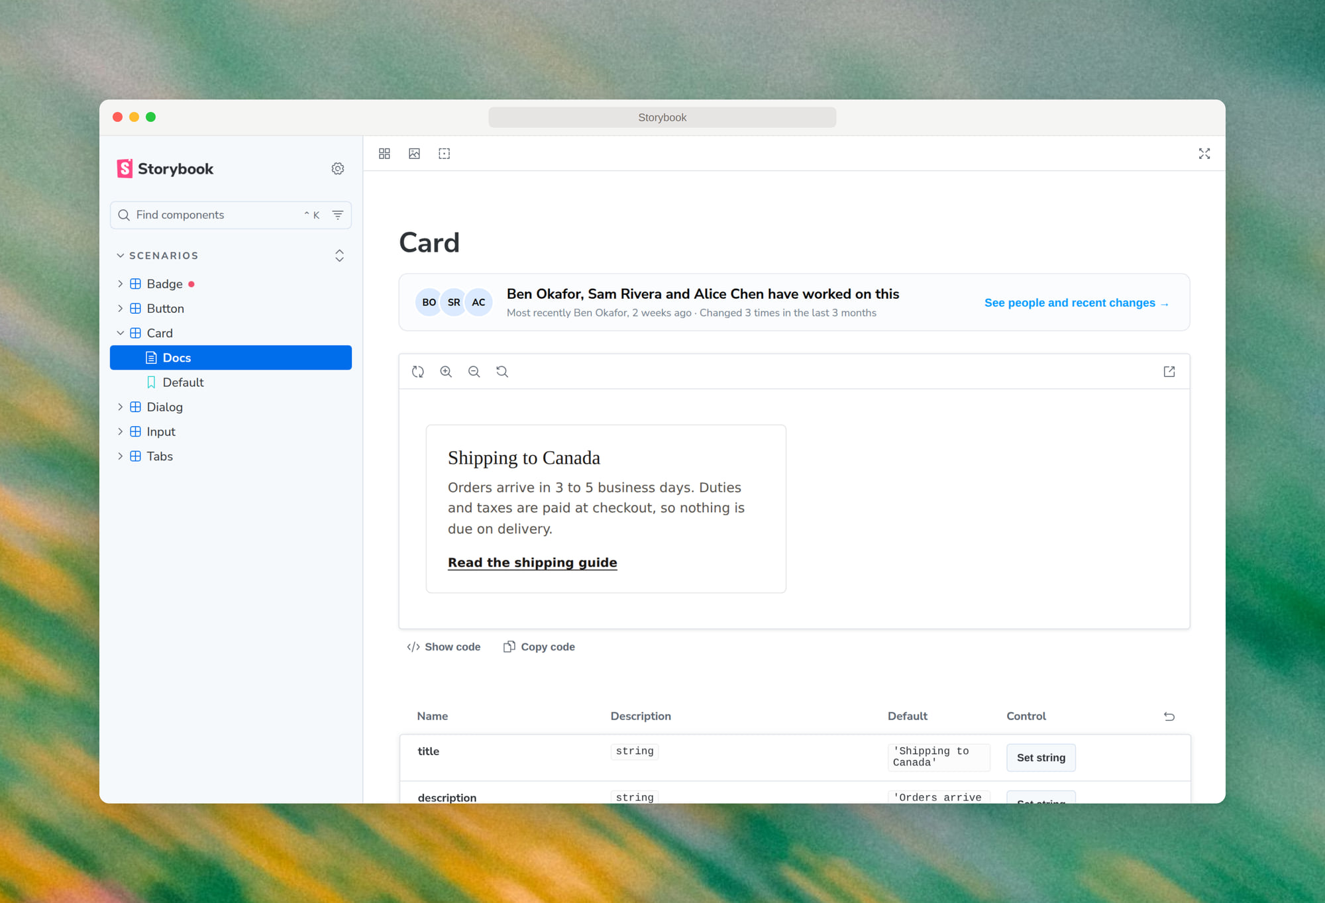Viewport: 1325px width, 903px height.
Task: Follow the Read the shipping guide link
Action: click(532, 562)
